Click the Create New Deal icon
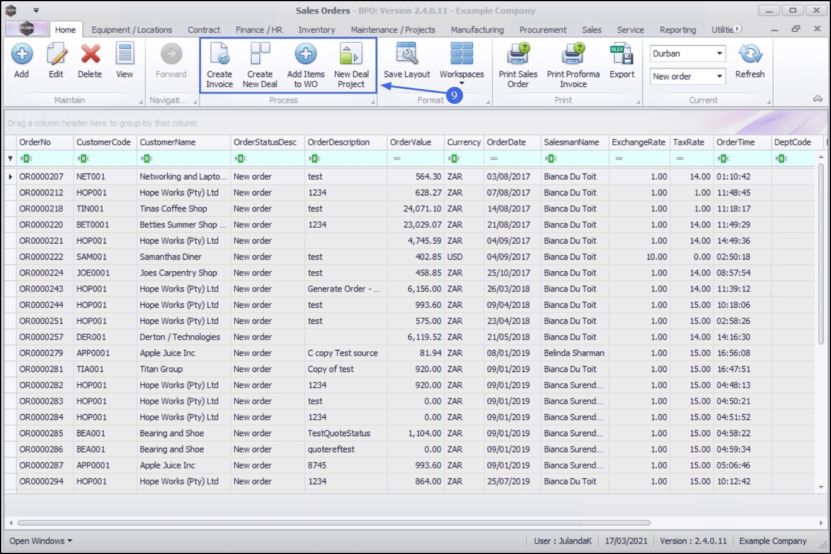Viewport: 831px width, 554px height. click(x=260, y=54)
